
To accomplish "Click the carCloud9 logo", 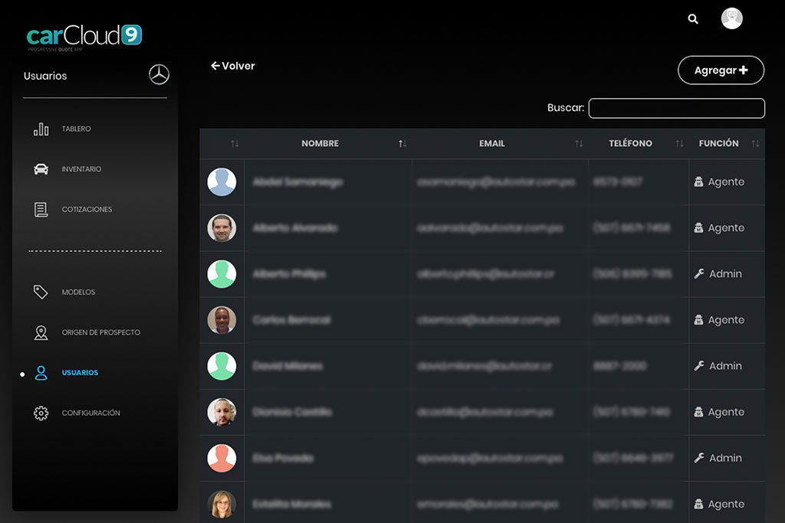I will tap(84, 36).
